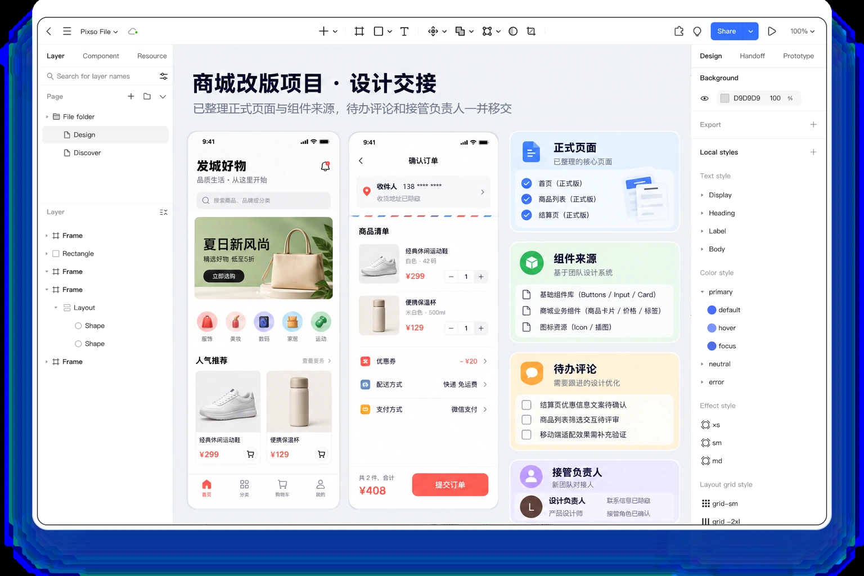Image resolution: width=864 pixels, height=576 pixels.
Task: Switch to the Resource tab
Action: pos(152,56)
